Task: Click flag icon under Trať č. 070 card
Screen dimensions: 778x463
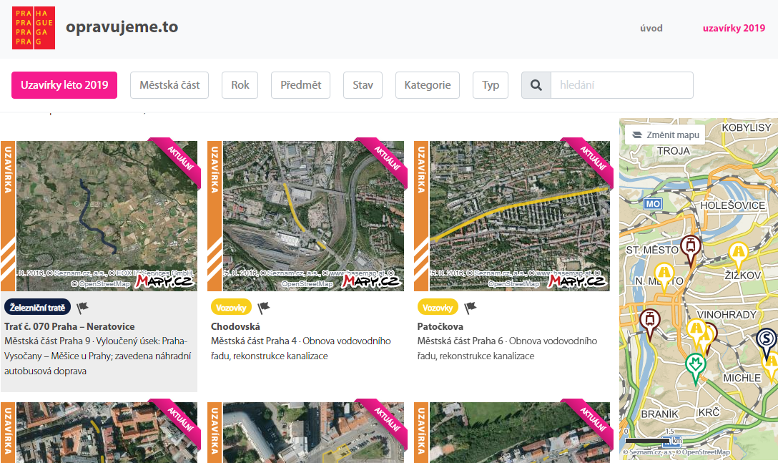Action: [82, 308]
